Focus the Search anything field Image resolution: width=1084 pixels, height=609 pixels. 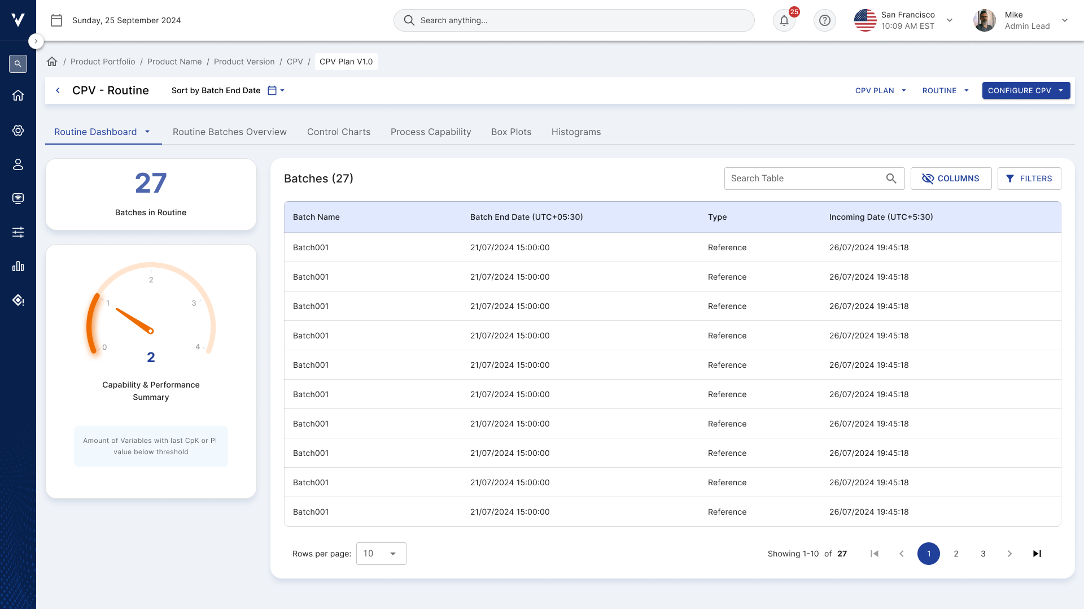[574, 20]
